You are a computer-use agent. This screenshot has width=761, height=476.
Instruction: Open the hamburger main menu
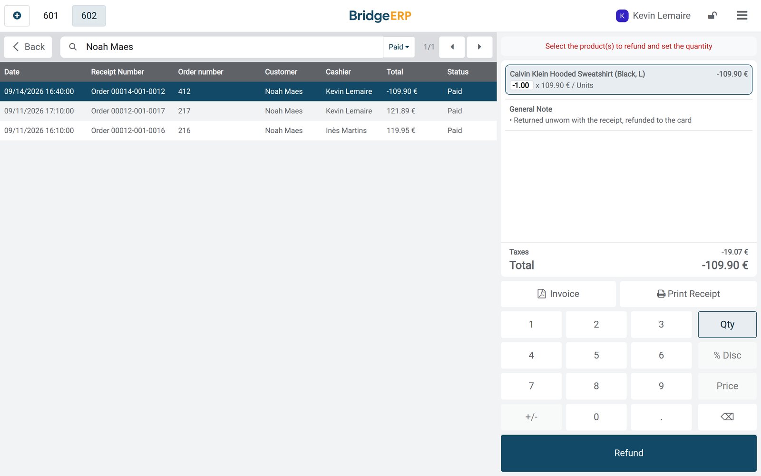pyautogui.click(x=742, y=16)
